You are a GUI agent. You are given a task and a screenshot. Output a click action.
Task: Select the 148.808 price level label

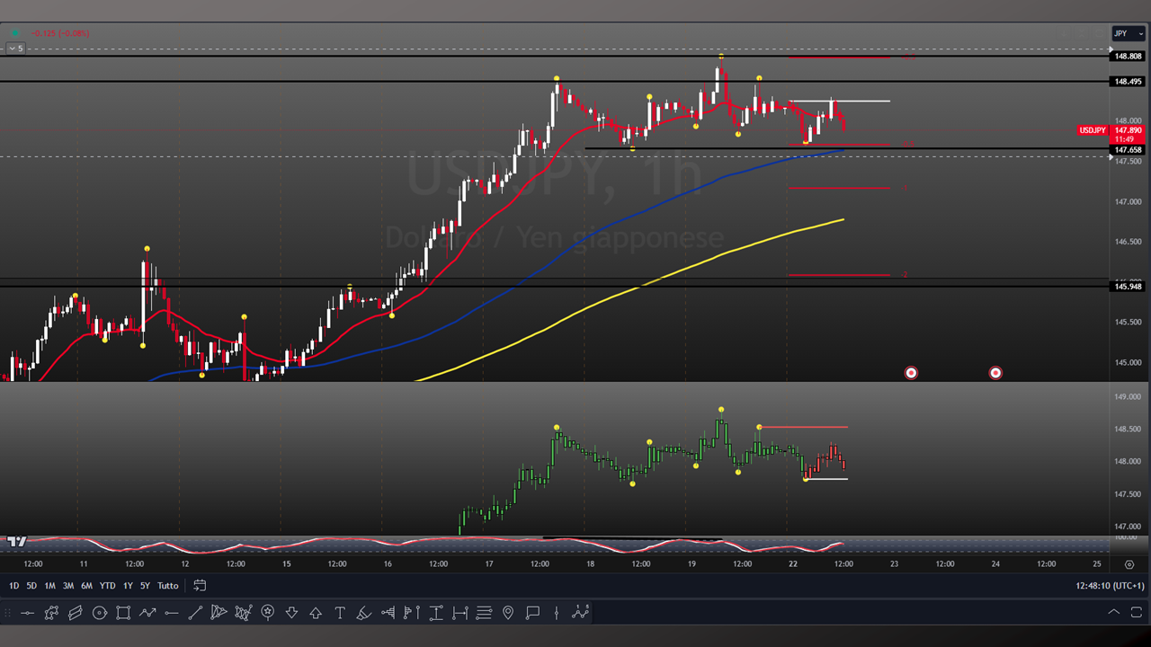(1129, 57)
